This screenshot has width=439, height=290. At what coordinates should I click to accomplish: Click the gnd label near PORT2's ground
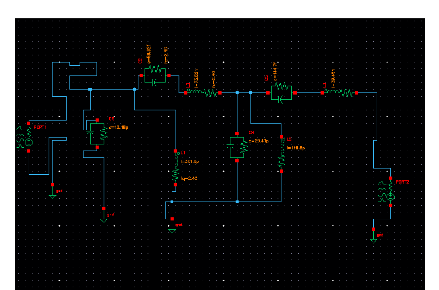[380, 235]
